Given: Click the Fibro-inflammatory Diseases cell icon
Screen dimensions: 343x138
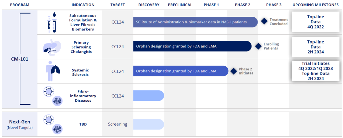Looking at the screenshot, I should (53, 96).
